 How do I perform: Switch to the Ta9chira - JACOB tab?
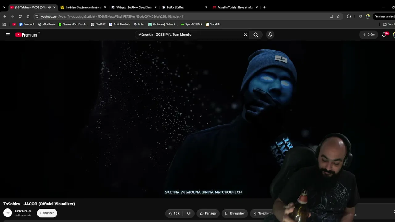click(x=30, y=7)
